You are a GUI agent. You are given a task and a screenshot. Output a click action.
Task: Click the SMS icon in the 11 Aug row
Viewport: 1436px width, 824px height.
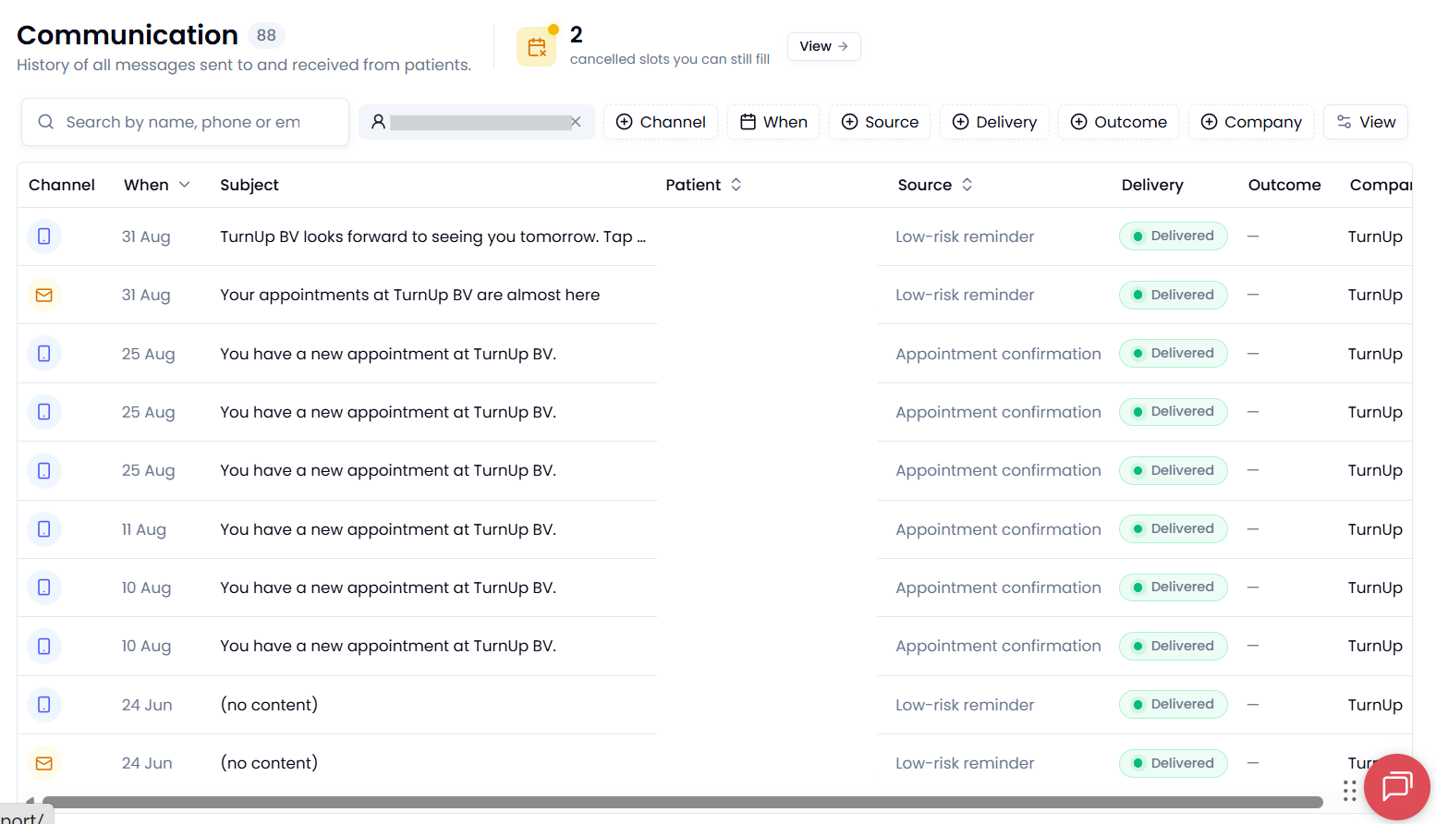[x=43, y=529]
